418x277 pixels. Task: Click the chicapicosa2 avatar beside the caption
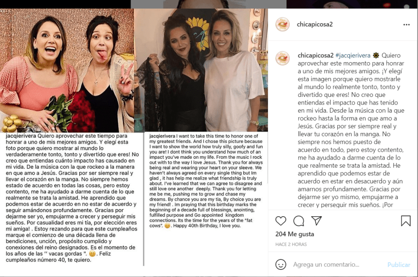pos(283,58)
